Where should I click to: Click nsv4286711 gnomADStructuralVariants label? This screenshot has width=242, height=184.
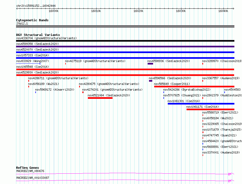coord(58,78)
